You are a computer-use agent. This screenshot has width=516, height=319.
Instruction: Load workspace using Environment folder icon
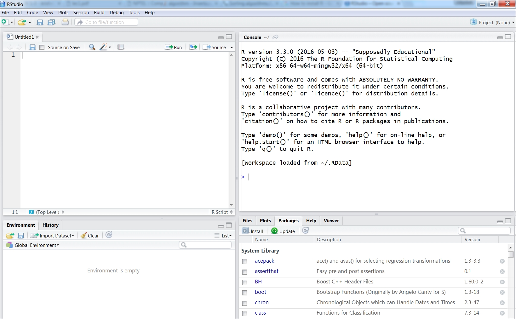(10, 236)
